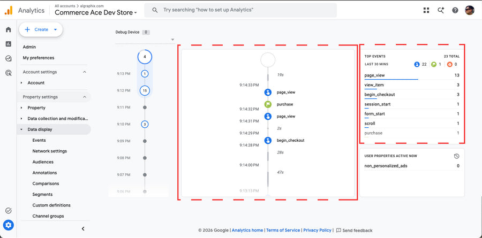The height and width of the screenshot is (238, 482).
Task: Open Audiences
Action: (43, 162)
